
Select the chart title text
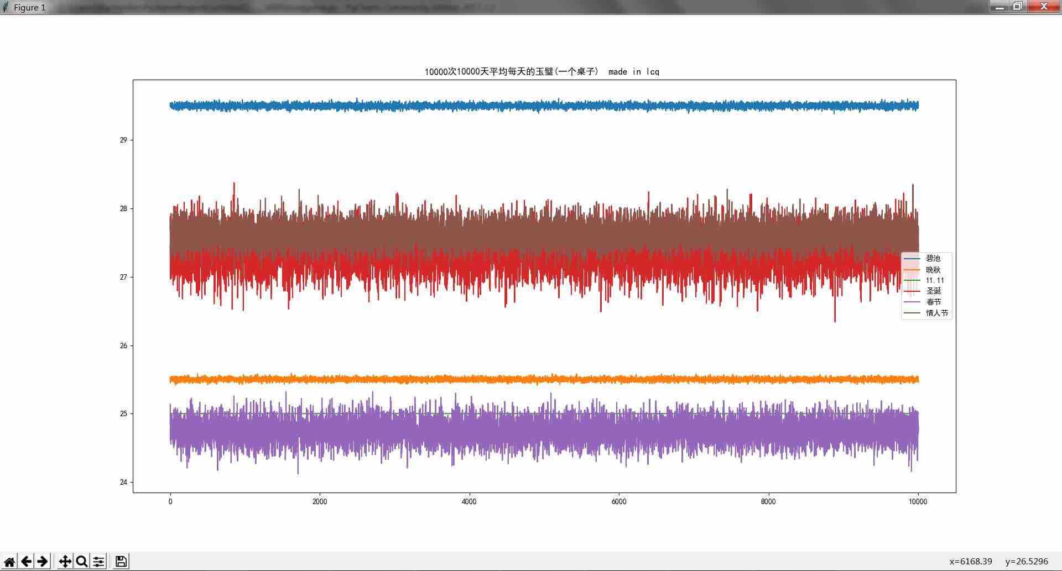click(x=542, y=71)
